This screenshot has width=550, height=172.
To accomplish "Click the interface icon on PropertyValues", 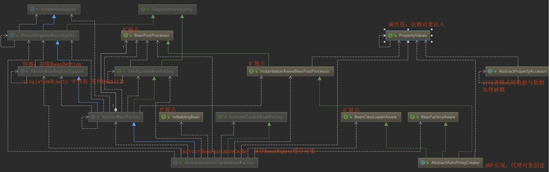I will [x=390, y=35].
